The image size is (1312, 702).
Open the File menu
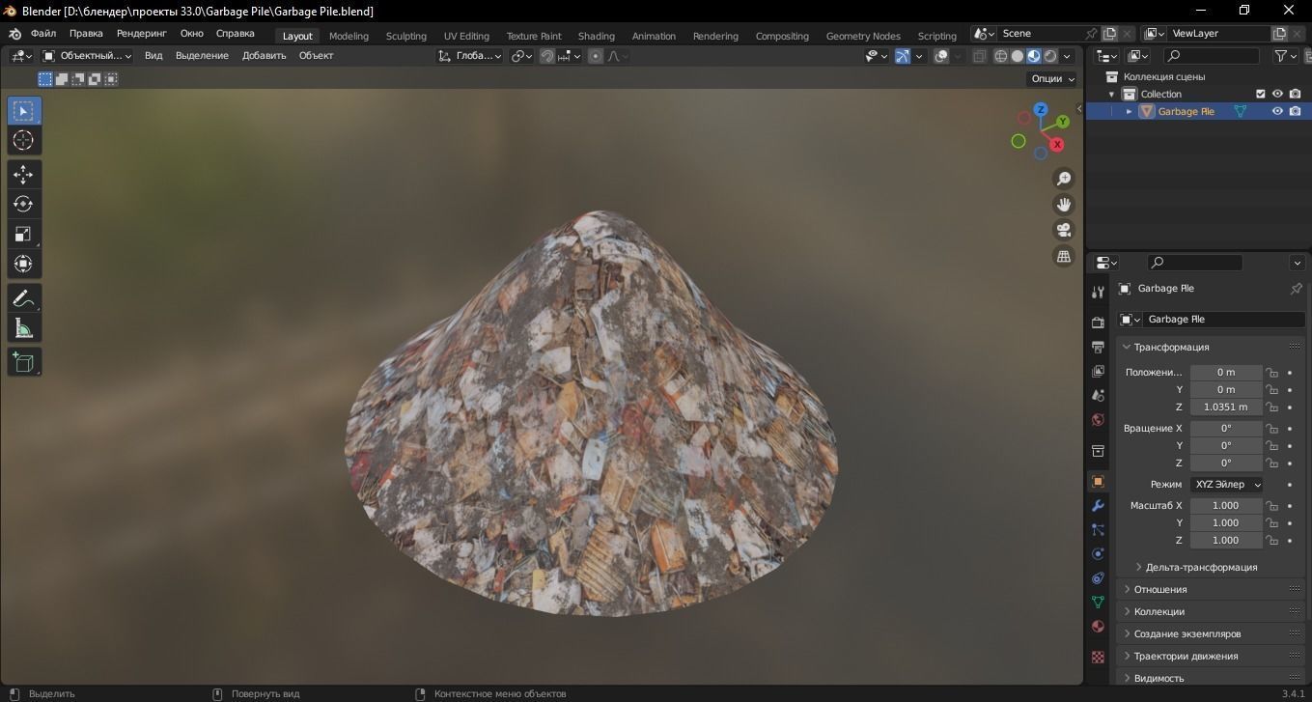(43, 34)
